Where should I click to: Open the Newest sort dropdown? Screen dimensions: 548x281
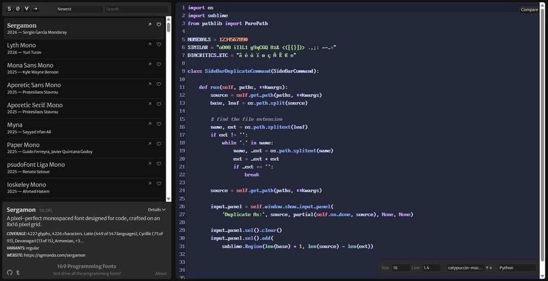(79, 9)
